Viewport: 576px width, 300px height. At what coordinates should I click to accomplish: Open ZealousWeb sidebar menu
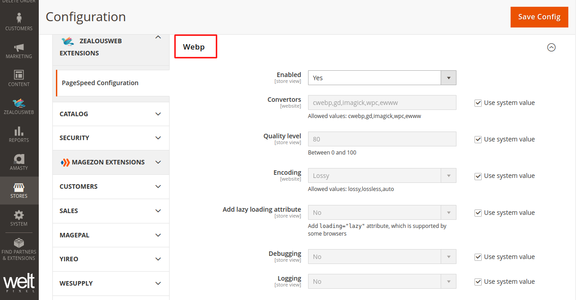19,106
